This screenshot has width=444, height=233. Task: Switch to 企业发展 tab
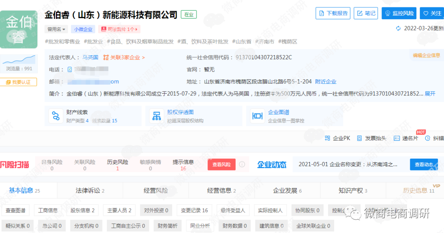(x=287, y=191)
